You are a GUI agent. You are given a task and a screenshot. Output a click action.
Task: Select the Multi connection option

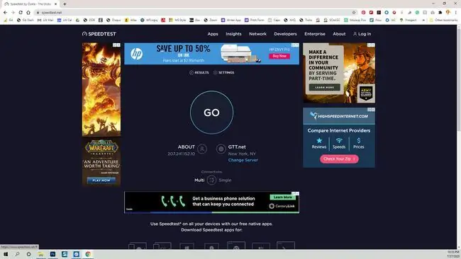click(x=199, y=180)
